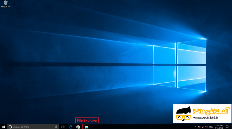Click the ENG input language indicator
The height and width of the screenshot is (129, 232).
click(211, 127)
